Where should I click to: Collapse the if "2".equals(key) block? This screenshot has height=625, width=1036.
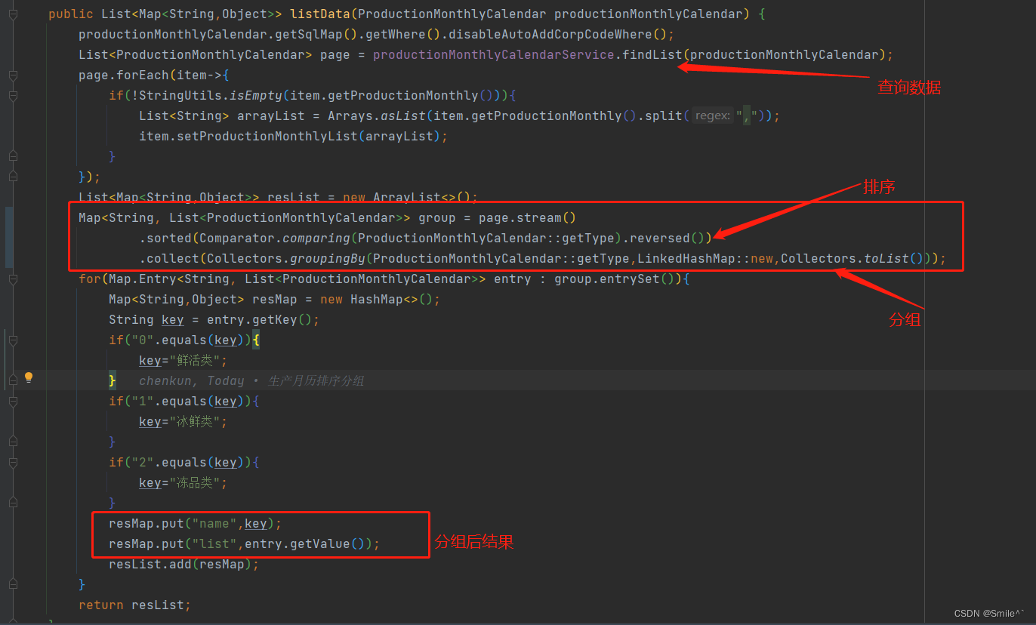point(13,463)
